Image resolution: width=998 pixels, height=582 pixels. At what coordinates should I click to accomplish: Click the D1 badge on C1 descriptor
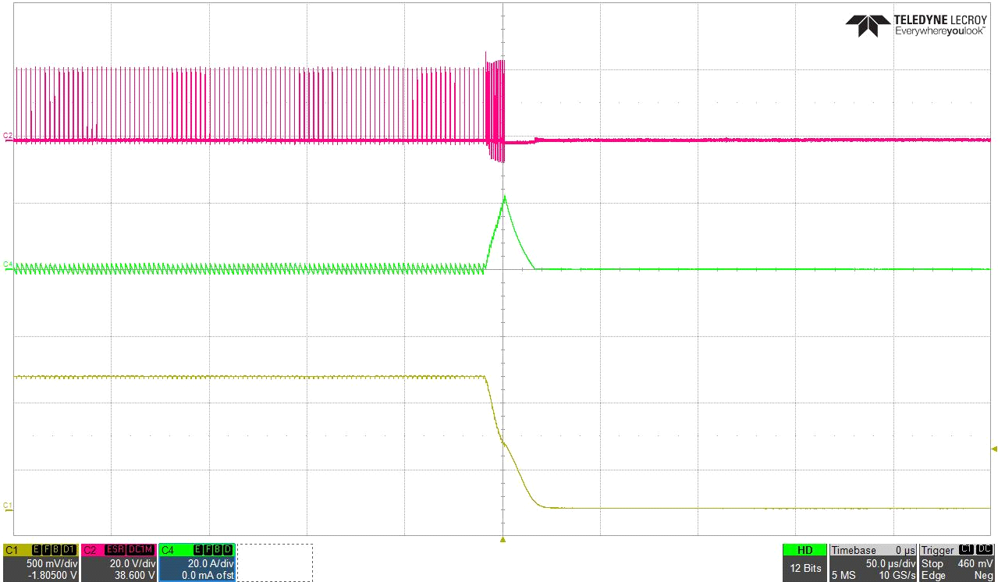(x=69, y=550)
